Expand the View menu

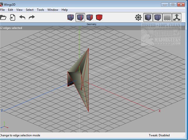pyautogui.click(x=19, y=10)
